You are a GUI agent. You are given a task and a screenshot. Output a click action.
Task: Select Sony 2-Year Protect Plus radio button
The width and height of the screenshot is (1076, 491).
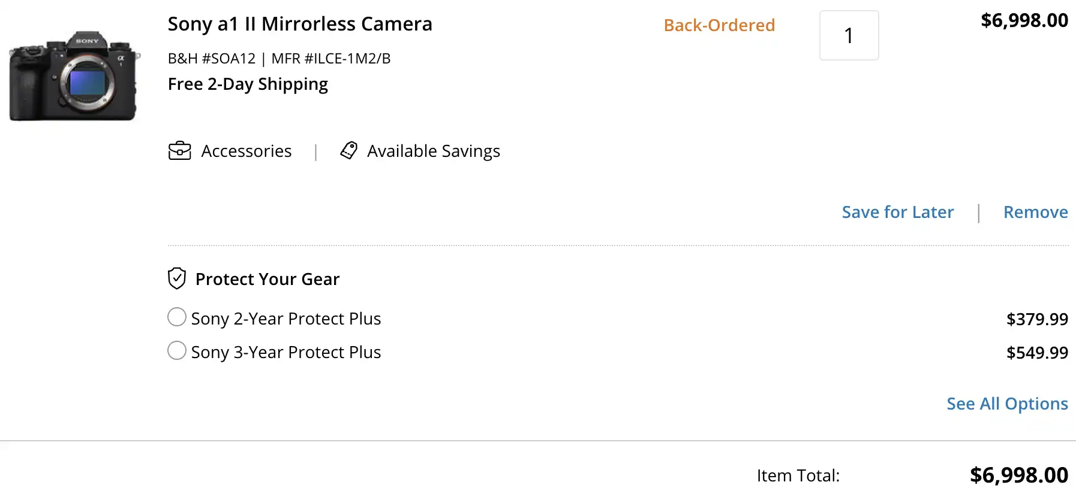(x=177, y=317)
